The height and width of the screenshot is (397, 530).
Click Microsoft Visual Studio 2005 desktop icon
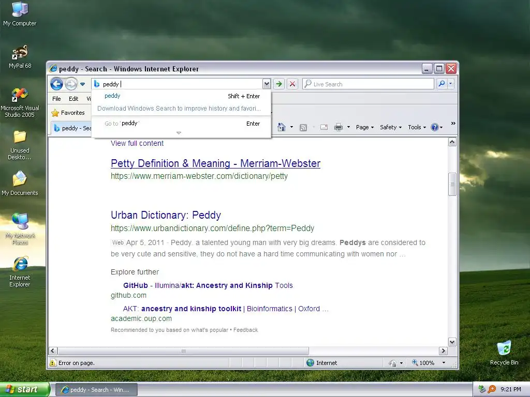20,103
